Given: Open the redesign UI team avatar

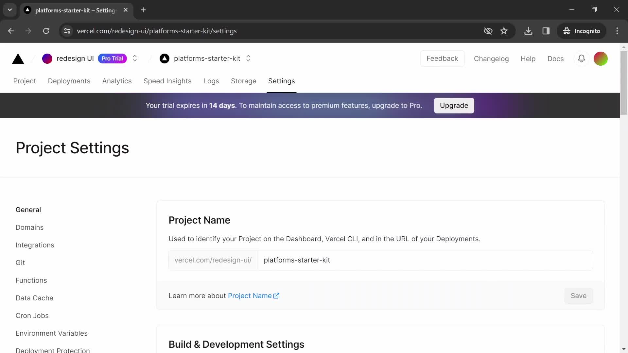Looking at the screenshot, I should coord(47,59).
